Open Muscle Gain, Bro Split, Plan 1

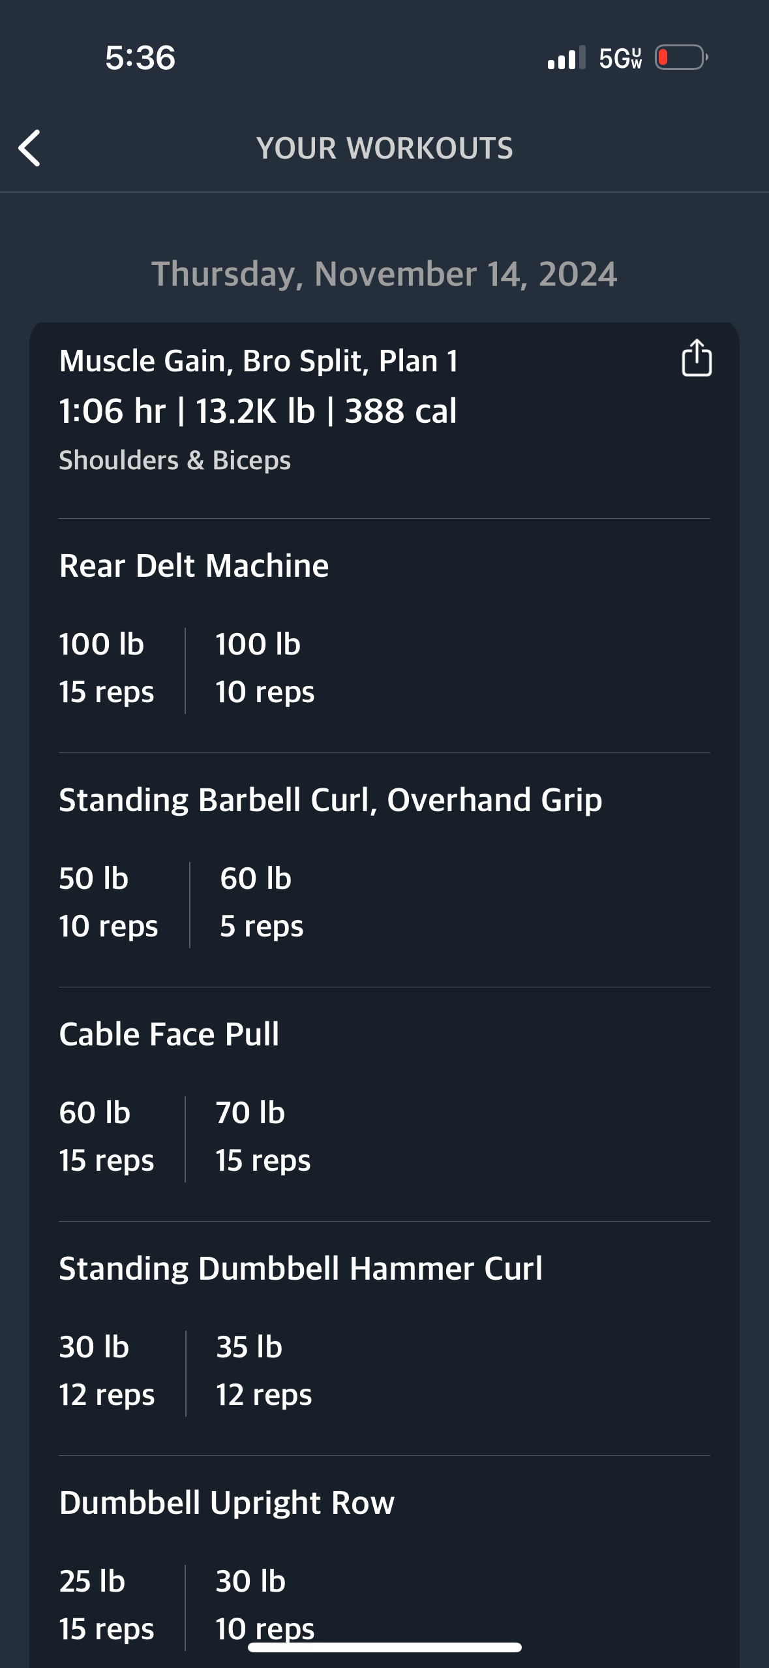click(x=259, y=361)
